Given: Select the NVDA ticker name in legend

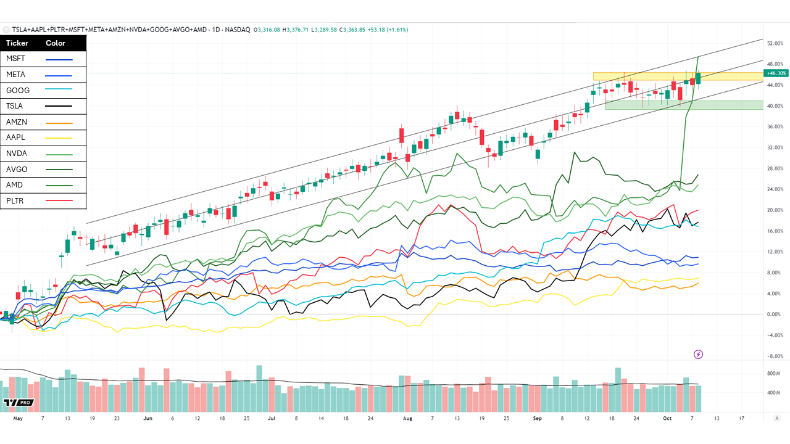Looking at the screenshot, I should (x=17, y=154).
